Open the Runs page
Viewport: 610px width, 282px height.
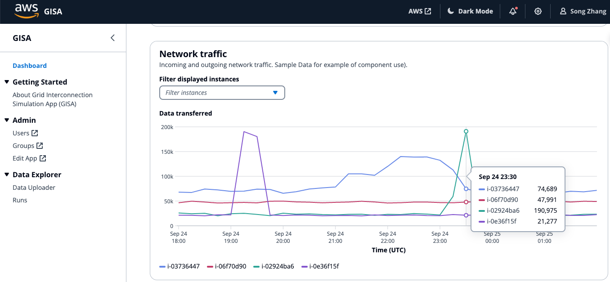[x=20, y=200]
